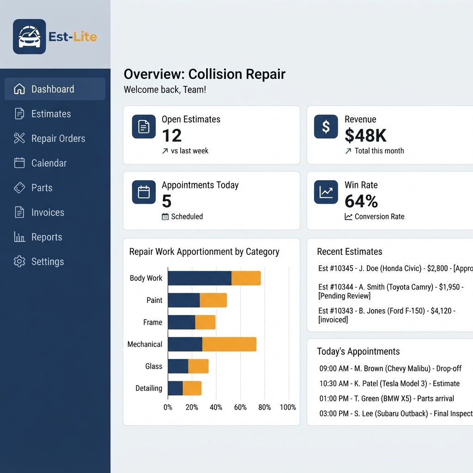Open estimate #10344 for A. Smith
This screenshot has width=473, height=473.
coord(391,291)
